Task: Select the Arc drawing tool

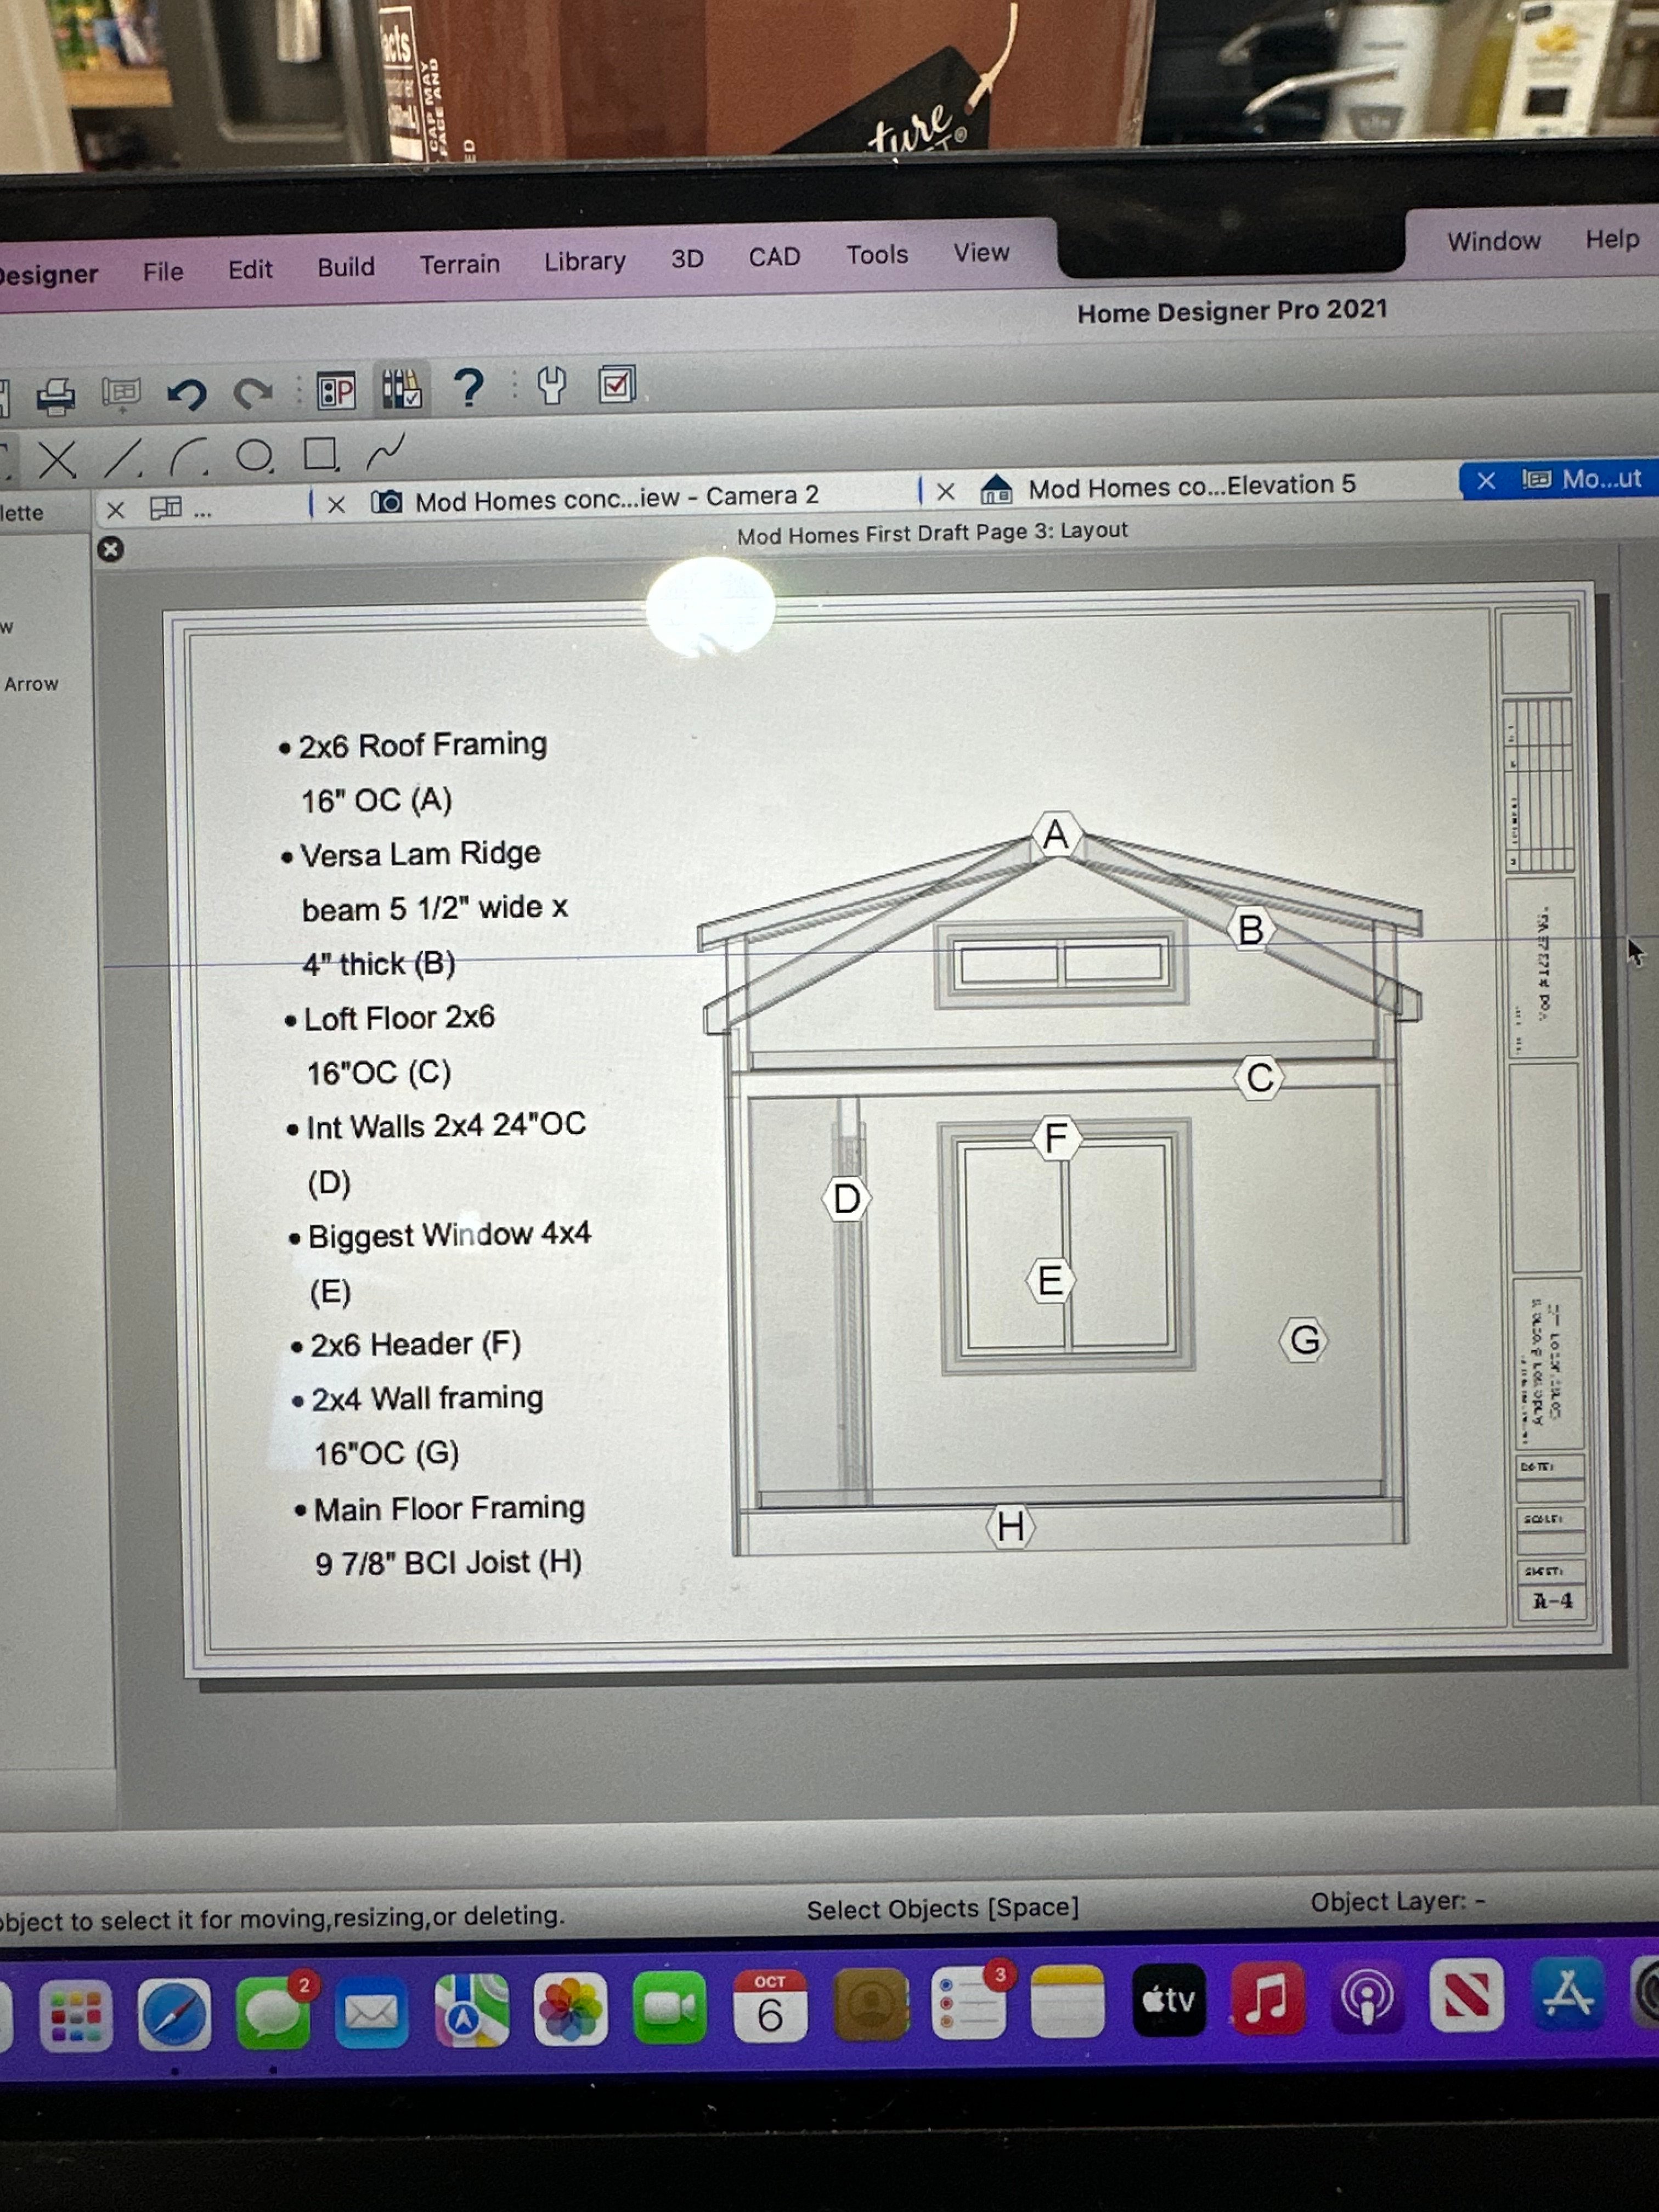Action: pos(188,457)
